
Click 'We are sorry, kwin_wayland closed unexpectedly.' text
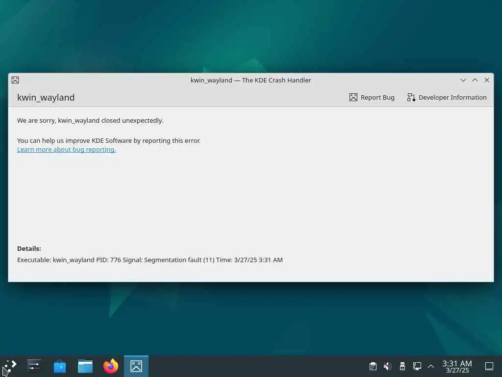tap(90, 121)
